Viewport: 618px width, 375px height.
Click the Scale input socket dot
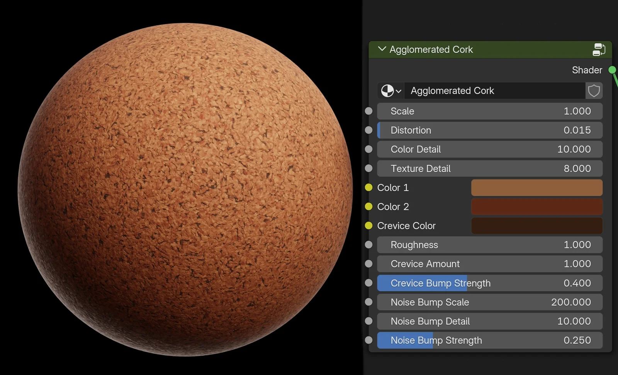368,111
